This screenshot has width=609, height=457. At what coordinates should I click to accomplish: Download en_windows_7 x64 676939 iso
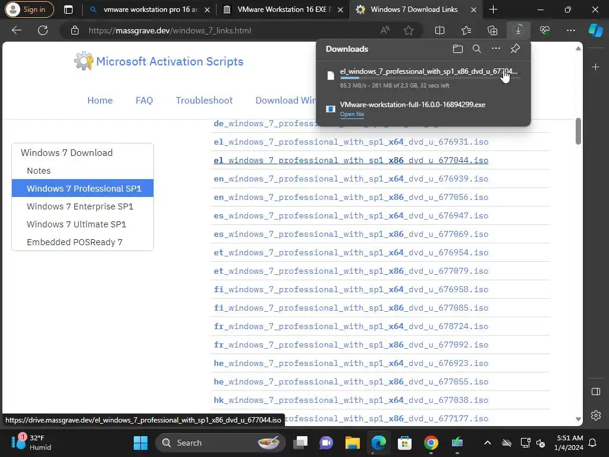(351, 179)
